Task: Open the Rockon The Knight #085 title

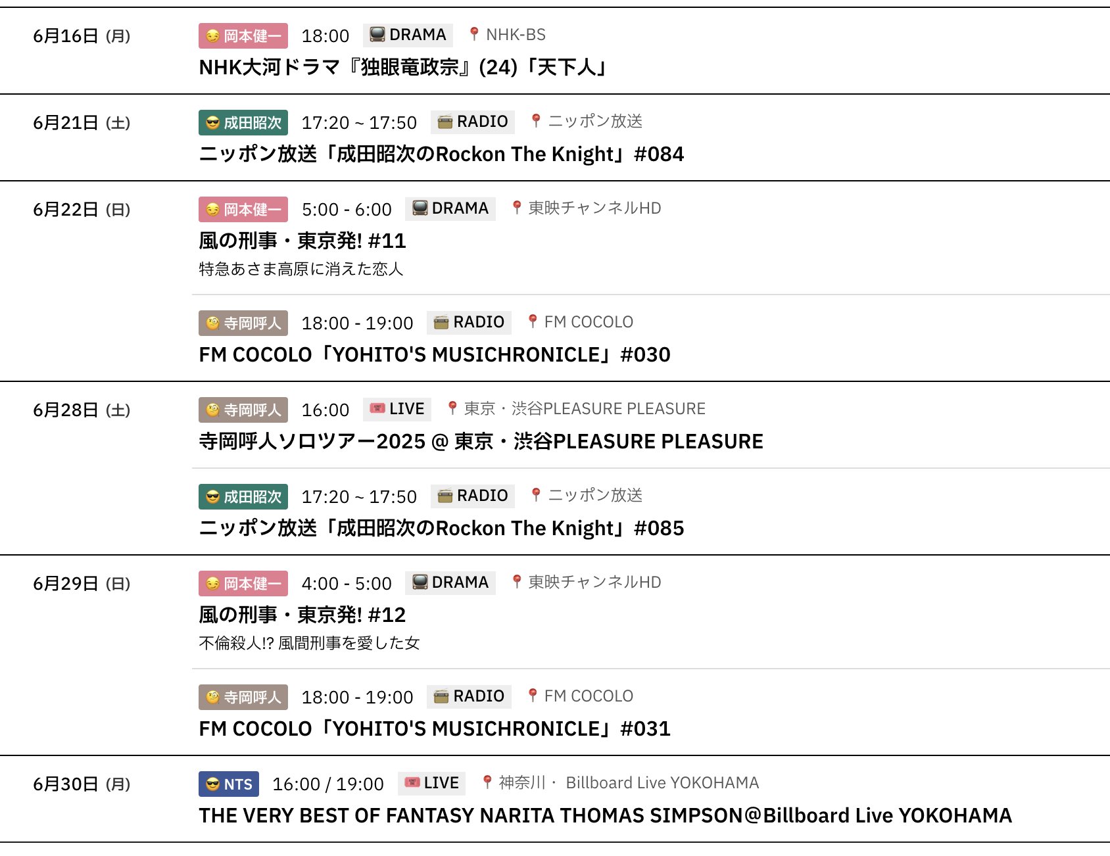Action: click(441, 529)
